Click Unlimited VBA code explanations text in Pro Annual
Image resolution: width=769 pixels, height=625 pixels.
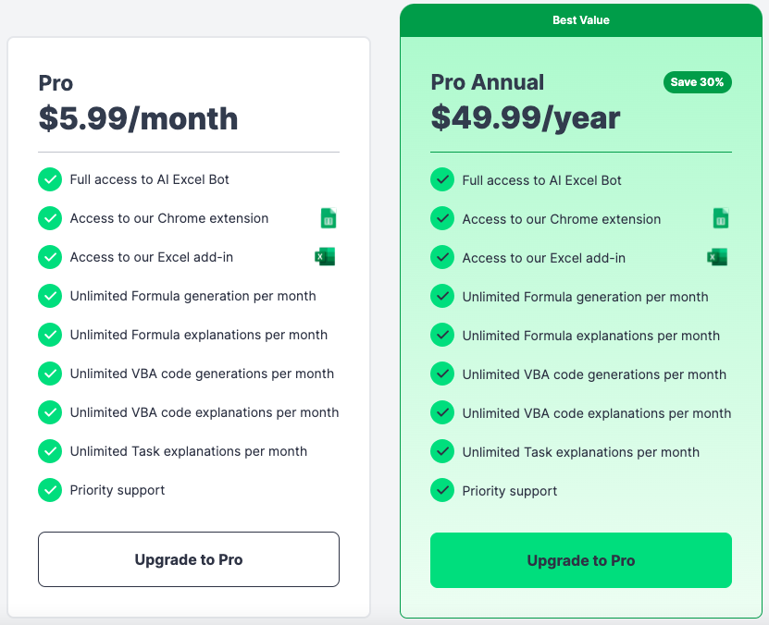click(597, 413)
